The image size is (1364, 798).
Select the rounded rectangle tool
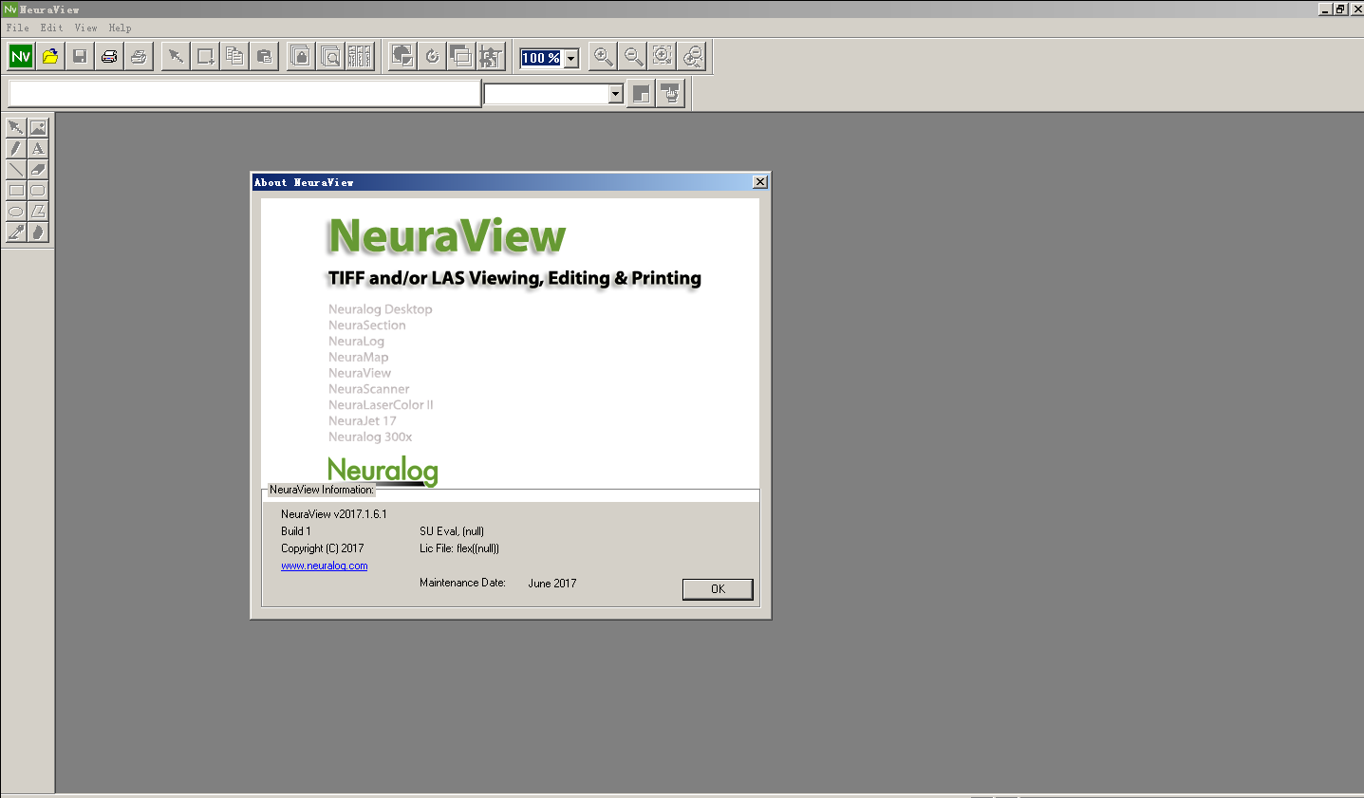point(38,190)
